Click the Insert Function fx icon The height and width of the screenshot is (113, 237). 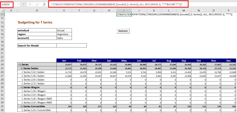[44, 5]
